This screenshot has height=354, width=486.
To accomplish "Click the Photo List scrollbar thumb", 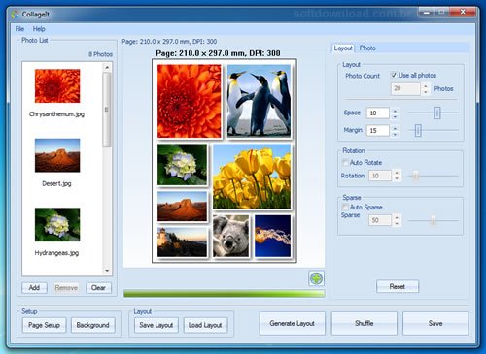I will click(107, 110).
